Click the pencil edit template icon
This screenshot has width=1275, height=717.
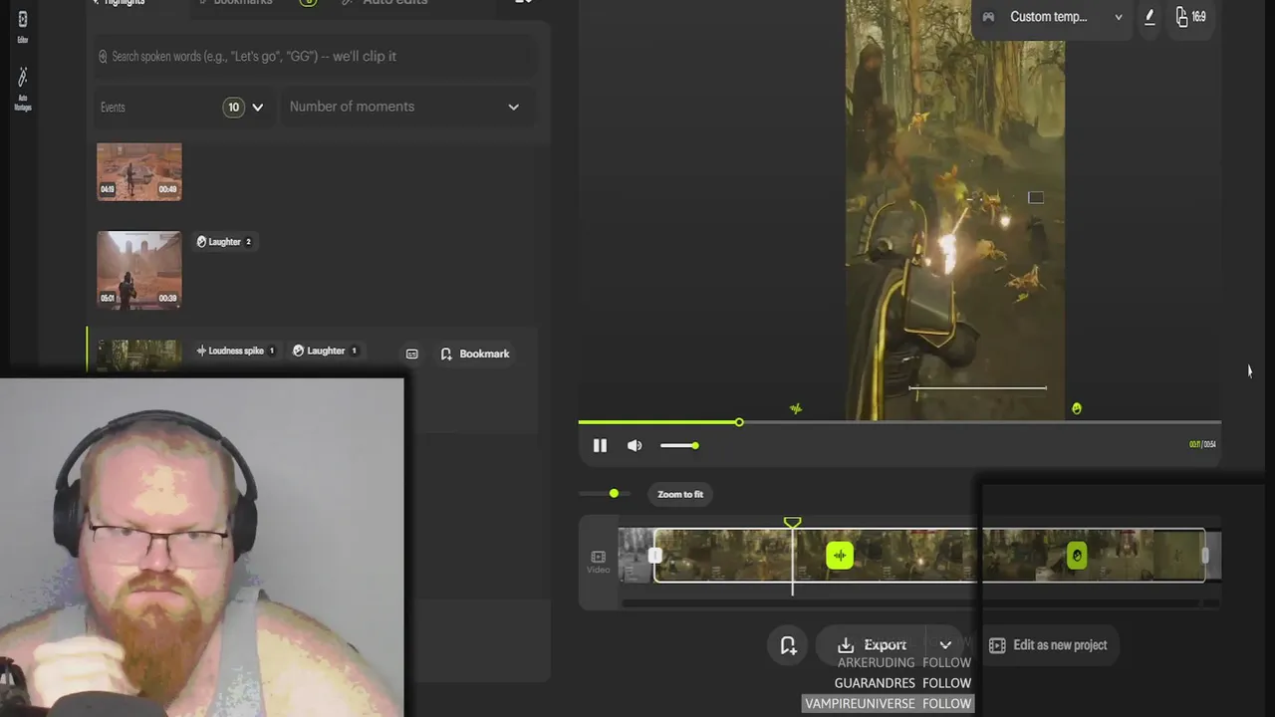pos(1149,17)
